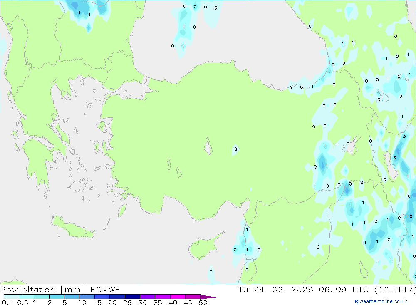416x305 pixels.
Task: Click the date 'Tu 24-02-2026'
Action: click(275, 289)
